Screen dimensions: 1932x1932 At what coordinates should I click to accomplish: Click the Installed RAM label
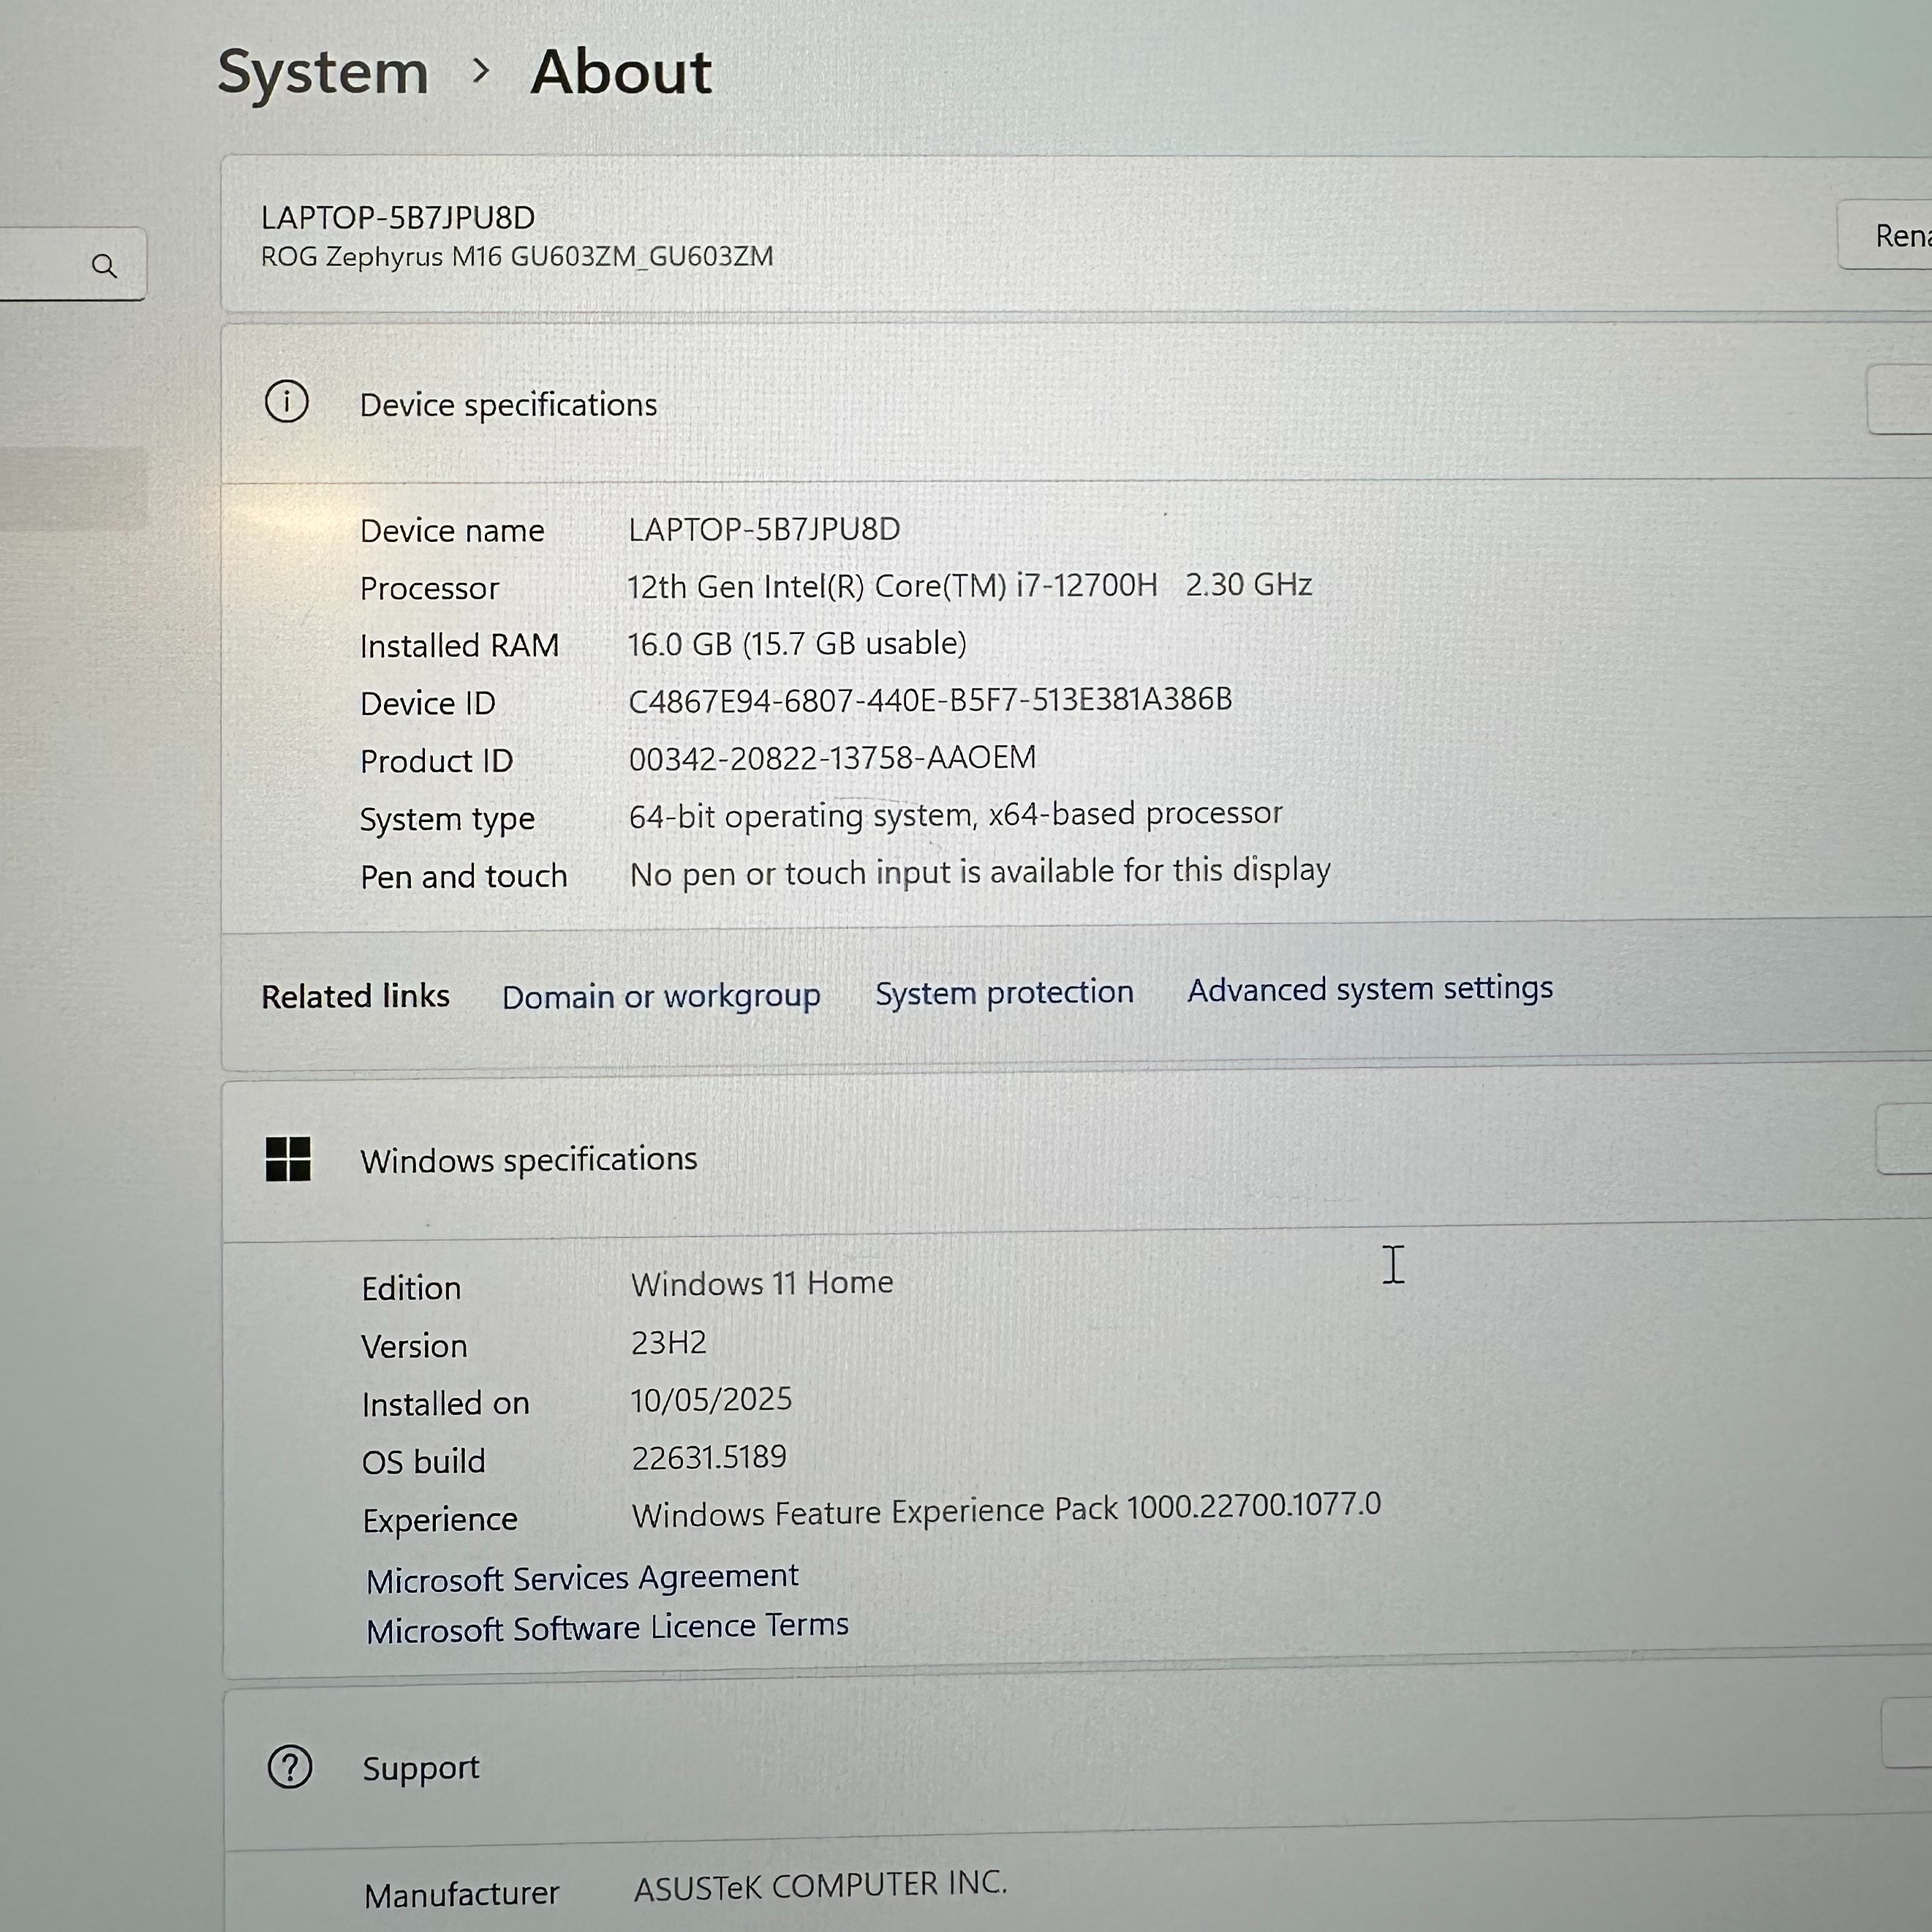pyautogui.click(x=459, y=646)
